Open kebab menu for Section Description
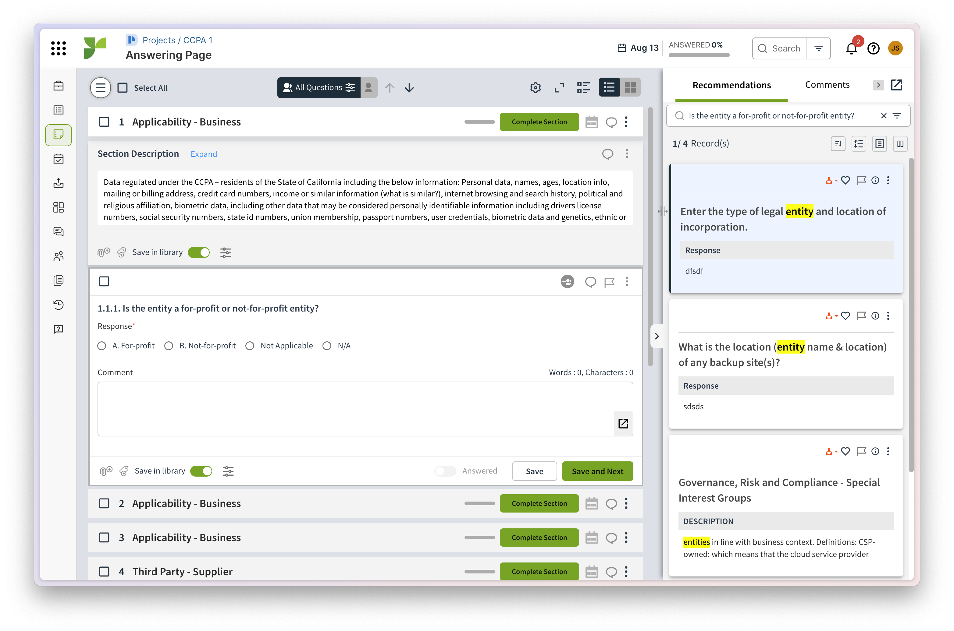954x631 pixels. [x=627, y=154]
